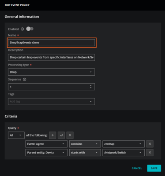Screen dimensions: 165x176
Task: Click the Description text field
Action: point(52,57)
